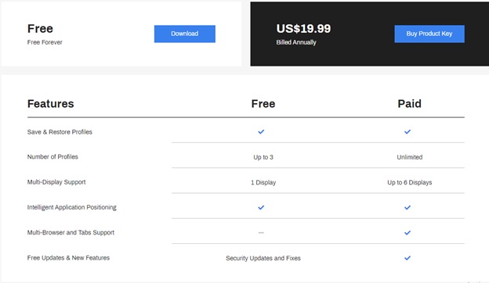Screen dimensions: 489x283
Task: Click the dash icon for Multi-Browser Support
Action: point(261,233)
